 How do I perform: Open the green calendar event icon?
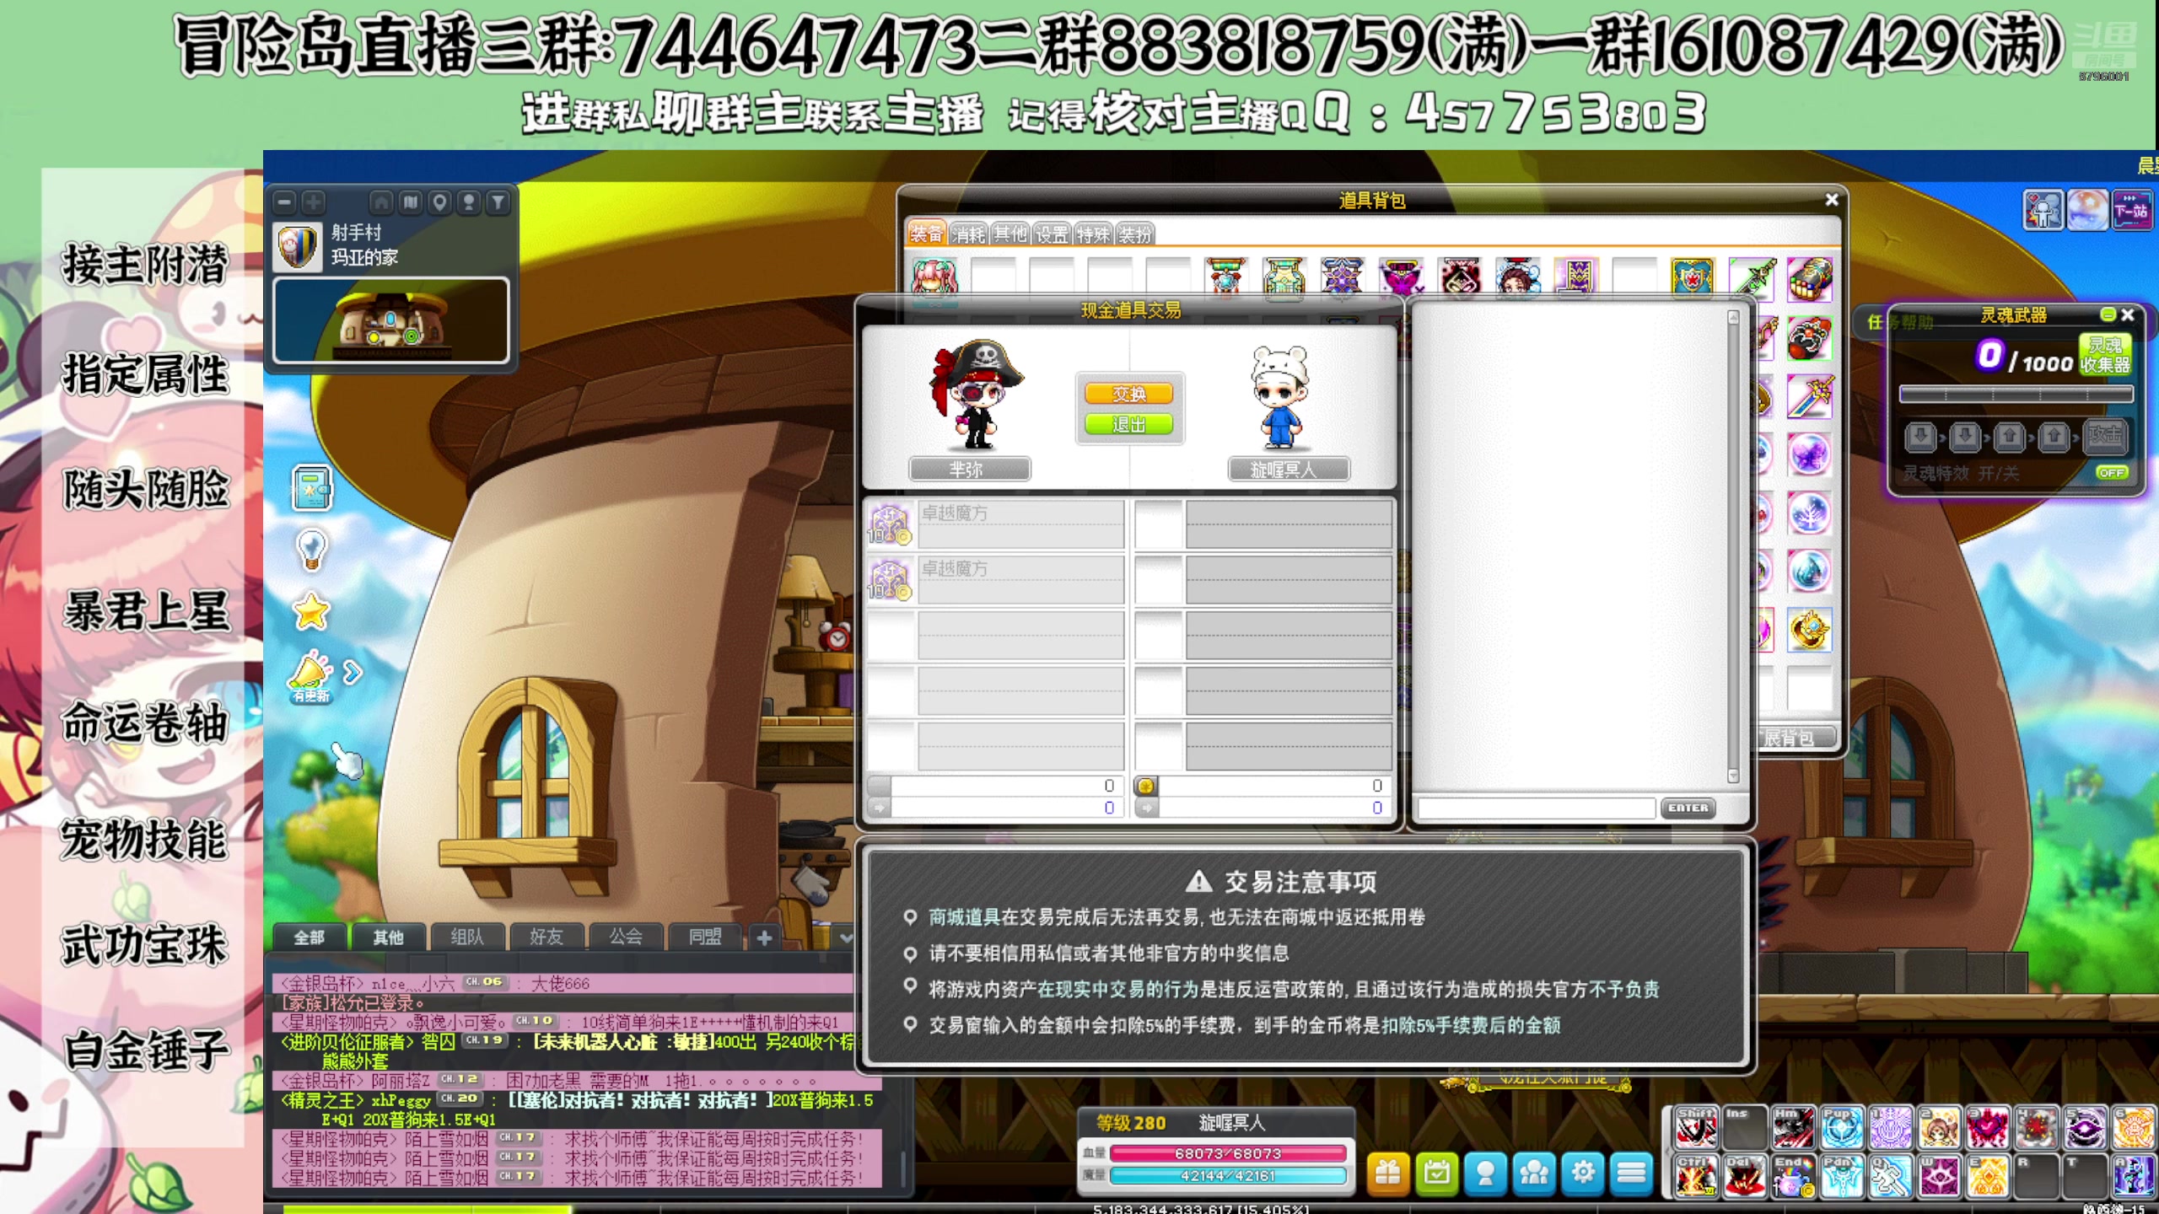pos(1437,1173)
